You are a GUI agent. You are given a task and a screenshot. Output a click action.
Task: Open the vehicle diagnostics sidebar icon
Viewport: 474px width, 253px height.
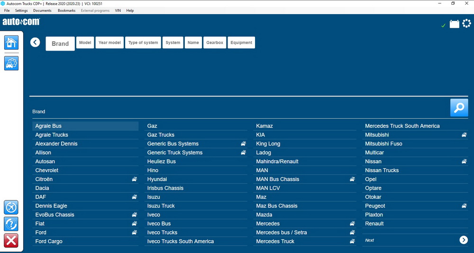pyautogui.click(x=11, y=63)
